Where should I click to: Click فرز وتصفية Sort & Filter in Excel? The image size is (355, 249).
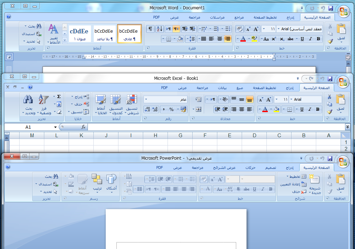(x=44, y=105)
